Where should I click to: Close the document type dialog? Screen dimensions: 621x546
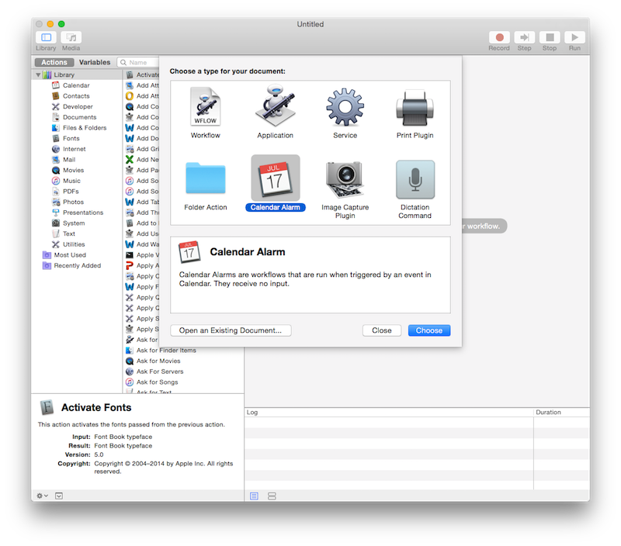coord(382,330)
